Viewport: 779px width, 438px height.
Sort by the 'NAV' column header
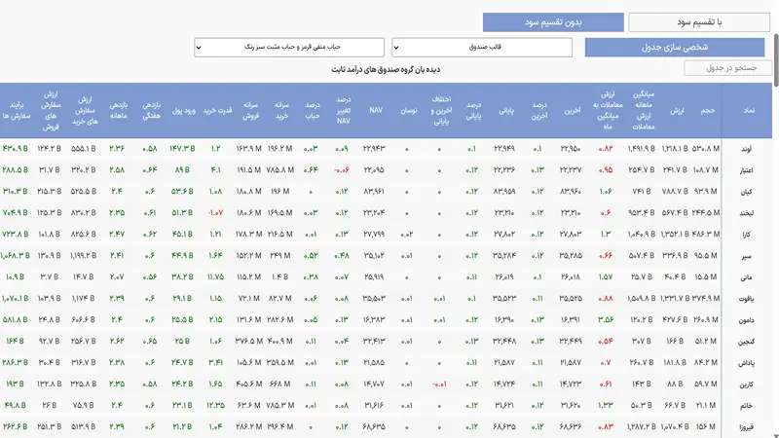[x=376, y=110]
